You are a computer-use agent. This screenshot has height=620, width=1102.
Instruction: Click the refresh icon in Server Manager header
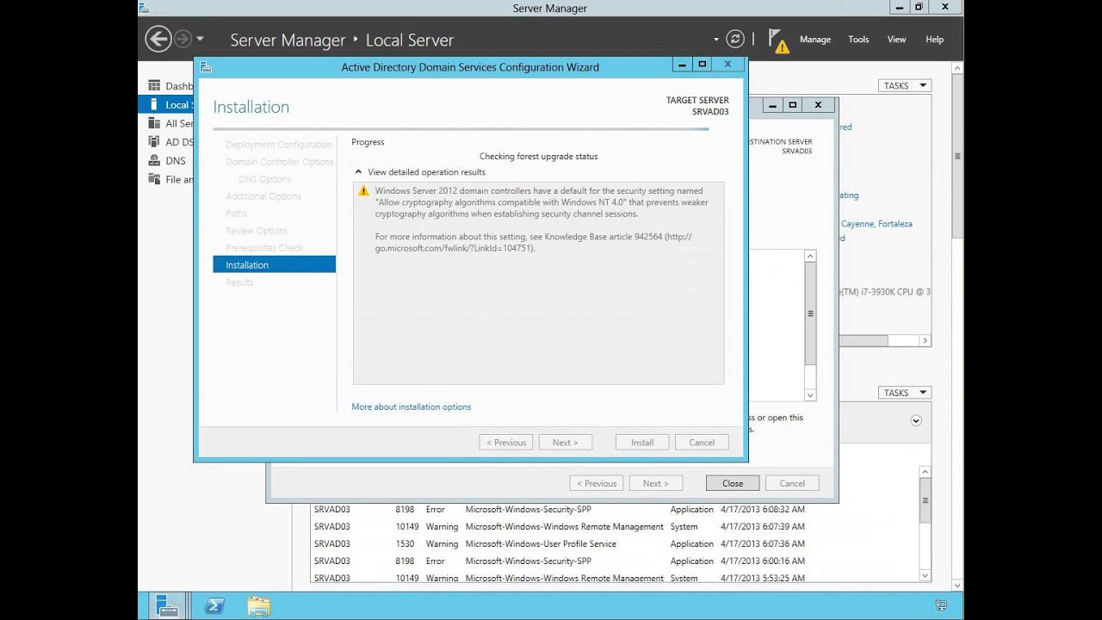point(734,39)
